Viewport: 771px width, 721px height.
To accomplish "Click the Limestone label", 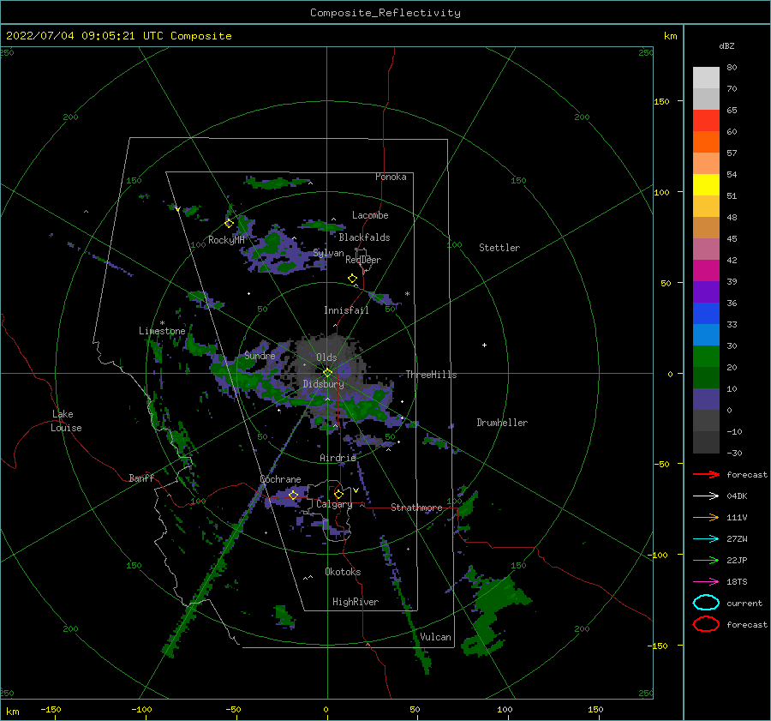I will [x=162, y=331].
